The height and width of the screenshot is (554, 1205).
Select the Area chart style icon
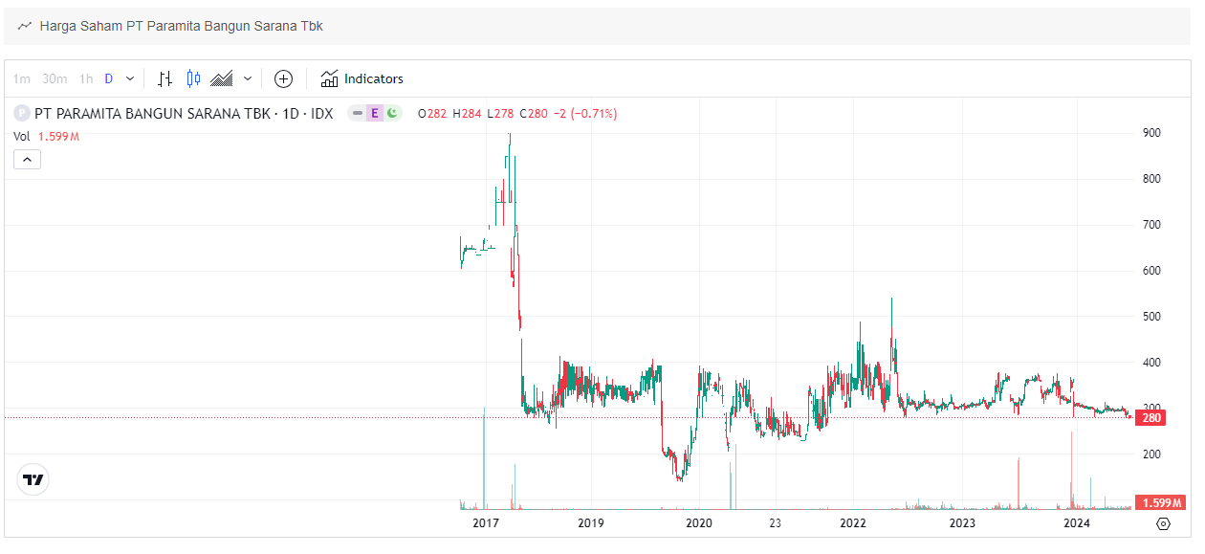(x=222, y=78)
